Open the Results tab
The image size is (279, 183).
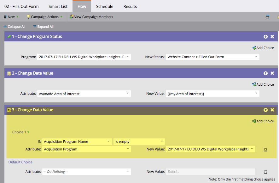(130, 6)
